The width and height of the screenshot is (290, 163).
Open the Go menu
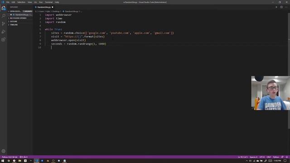pos(35,2)
